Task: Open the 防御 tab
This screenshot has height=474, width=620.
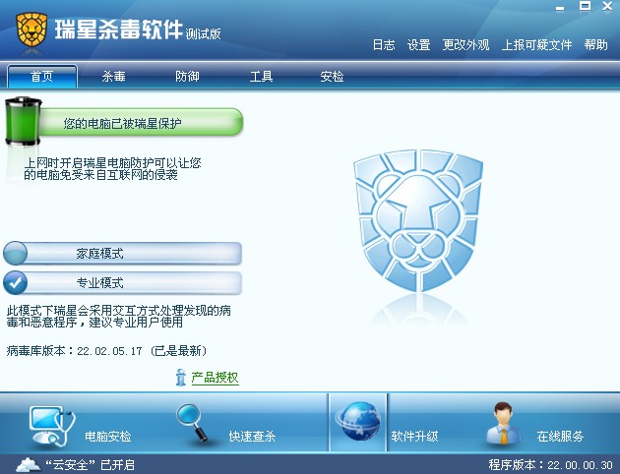Action: tap(187, 77)
